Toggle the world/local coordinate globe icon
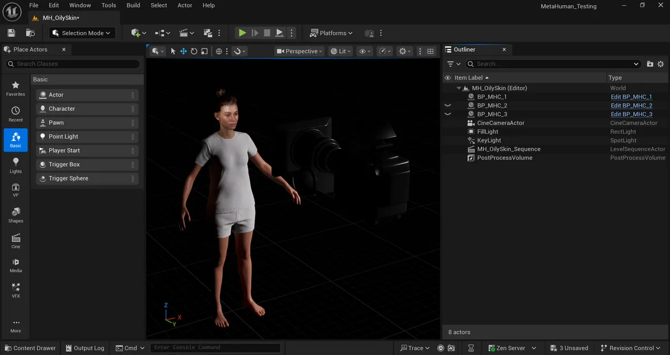Image resolution: width=670 pixels, height=355 pixels. tap(219, 51)
